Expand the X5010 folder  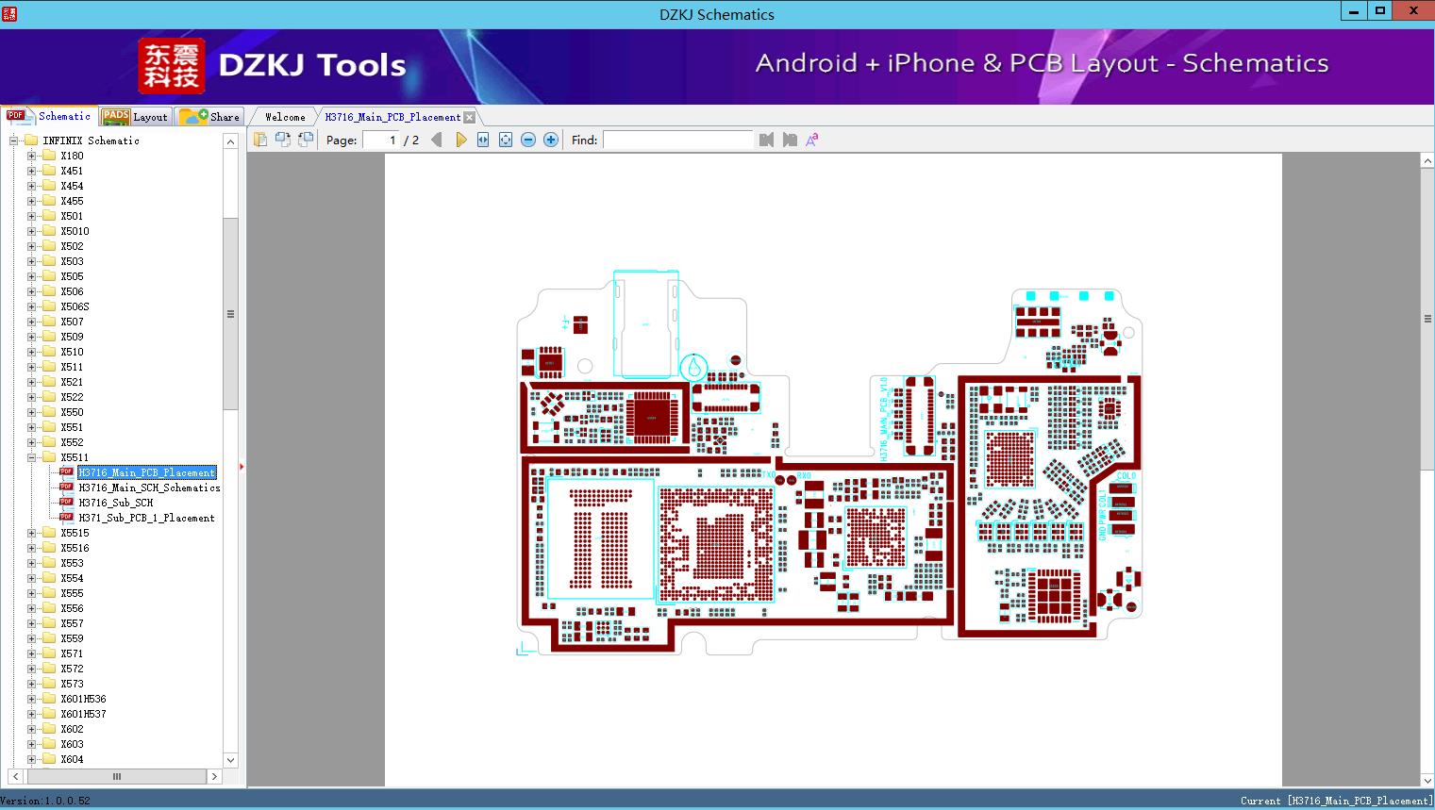[x=31, y=231]
